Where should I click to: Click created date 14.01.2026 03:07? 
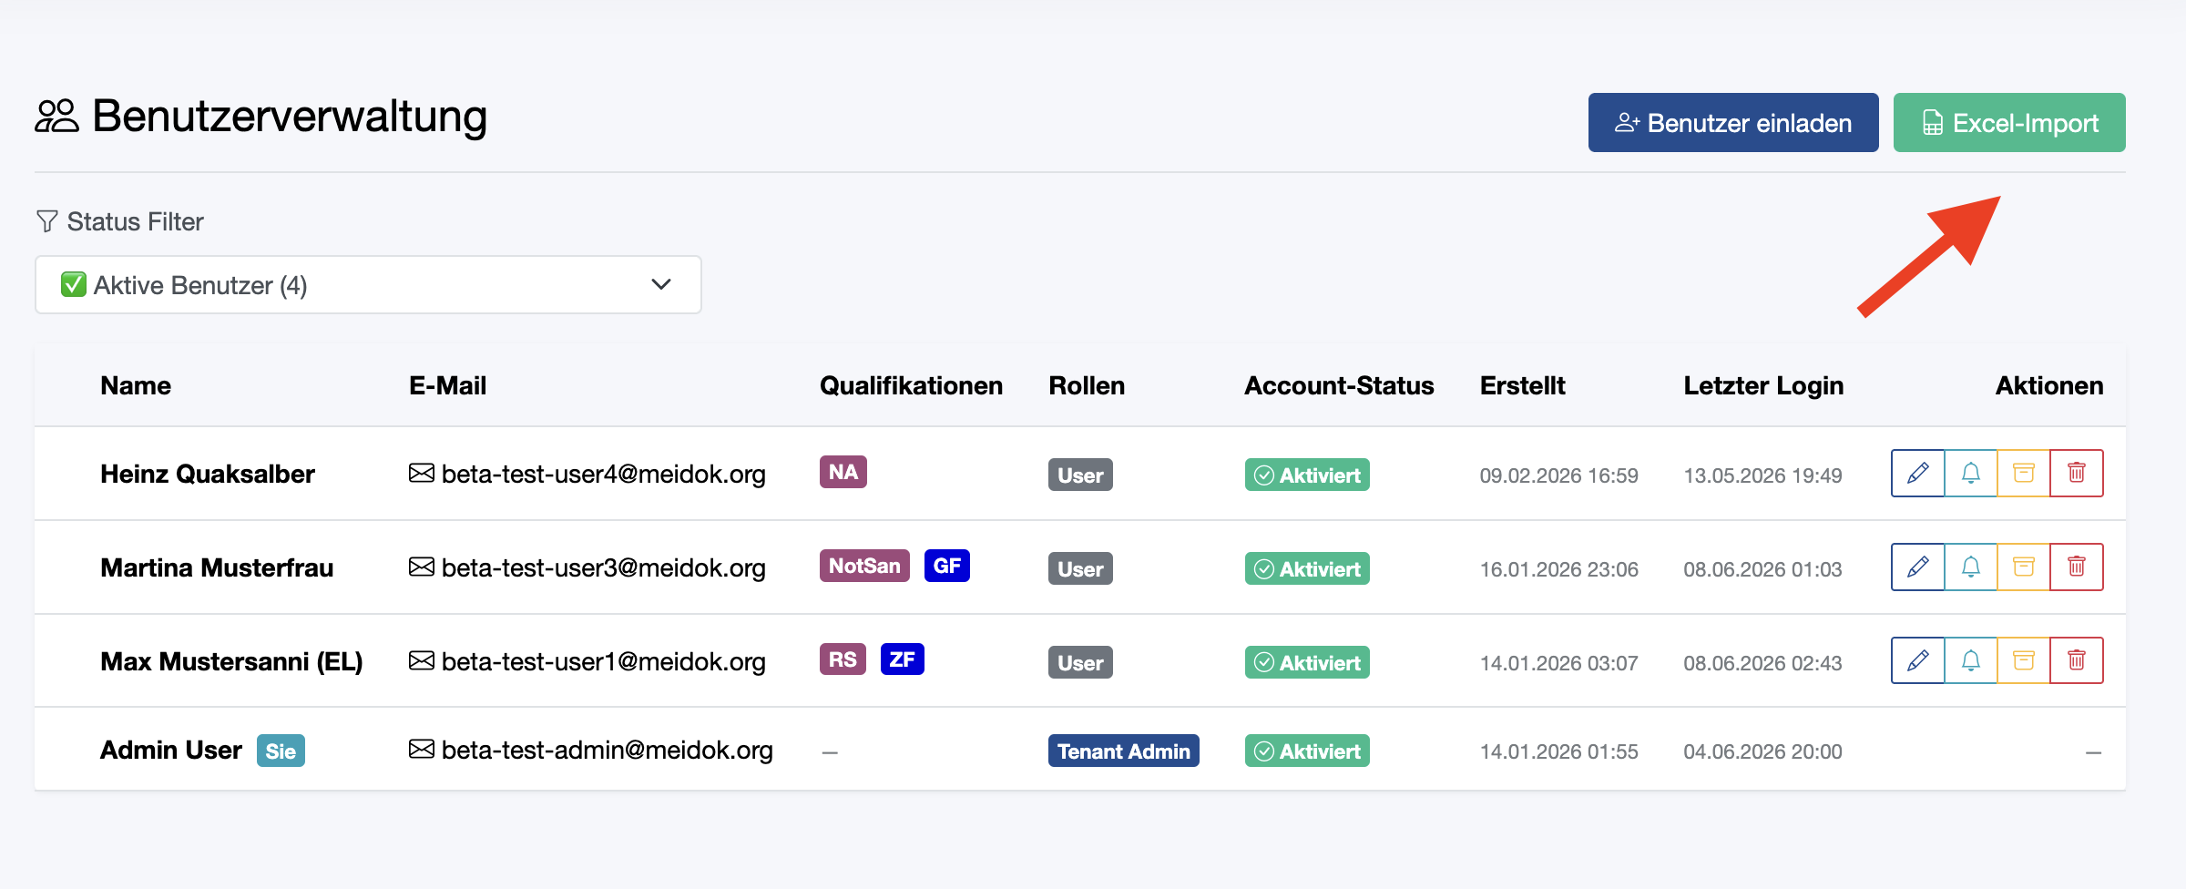click(x=1559, y=663)
